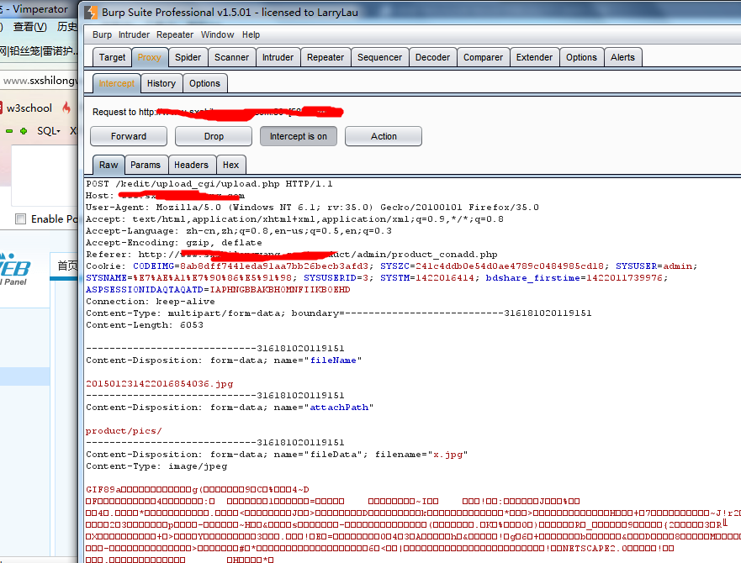
Task: Open the 查看(V) menu in browser
Action: 29,27
